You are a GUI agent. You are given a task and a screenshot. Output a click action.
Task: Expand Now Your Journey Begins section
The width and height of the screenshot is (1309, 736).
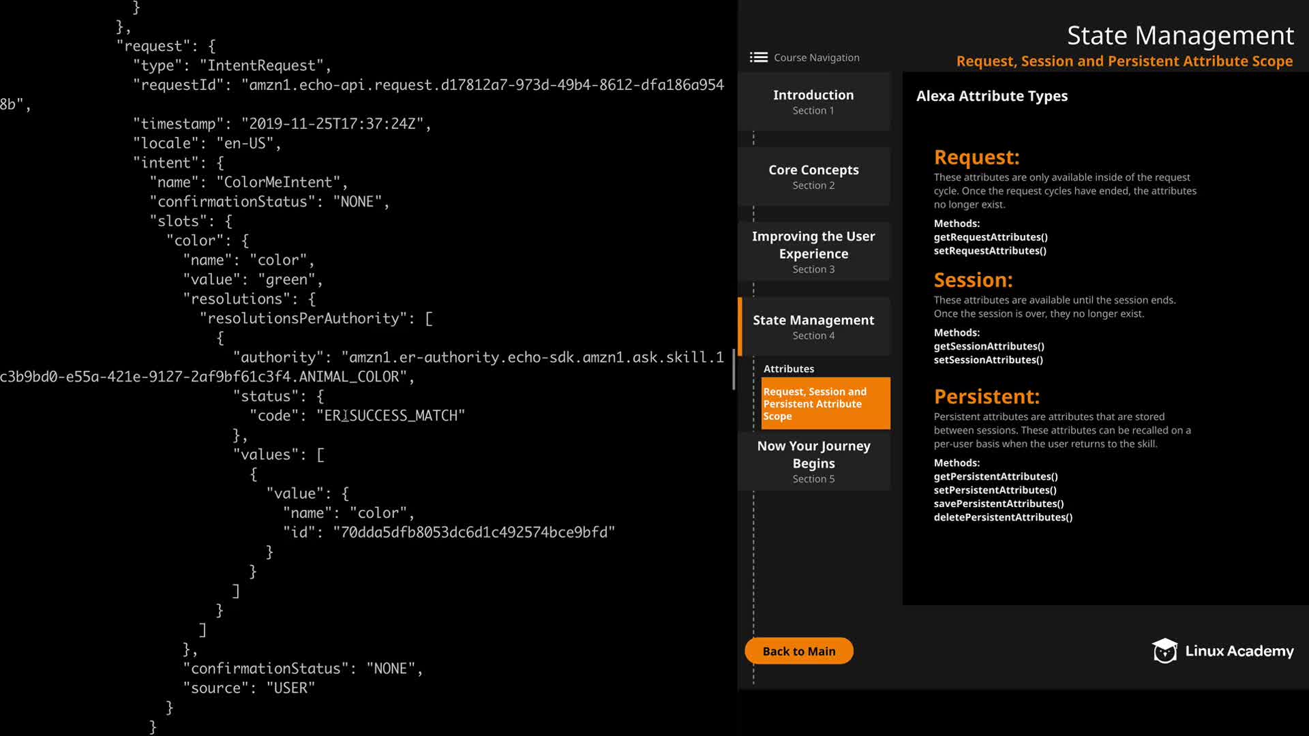(x=813, y=461)
